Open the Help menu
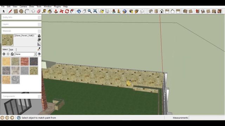This screenshot has height=126, width=225. pos(65,7)
